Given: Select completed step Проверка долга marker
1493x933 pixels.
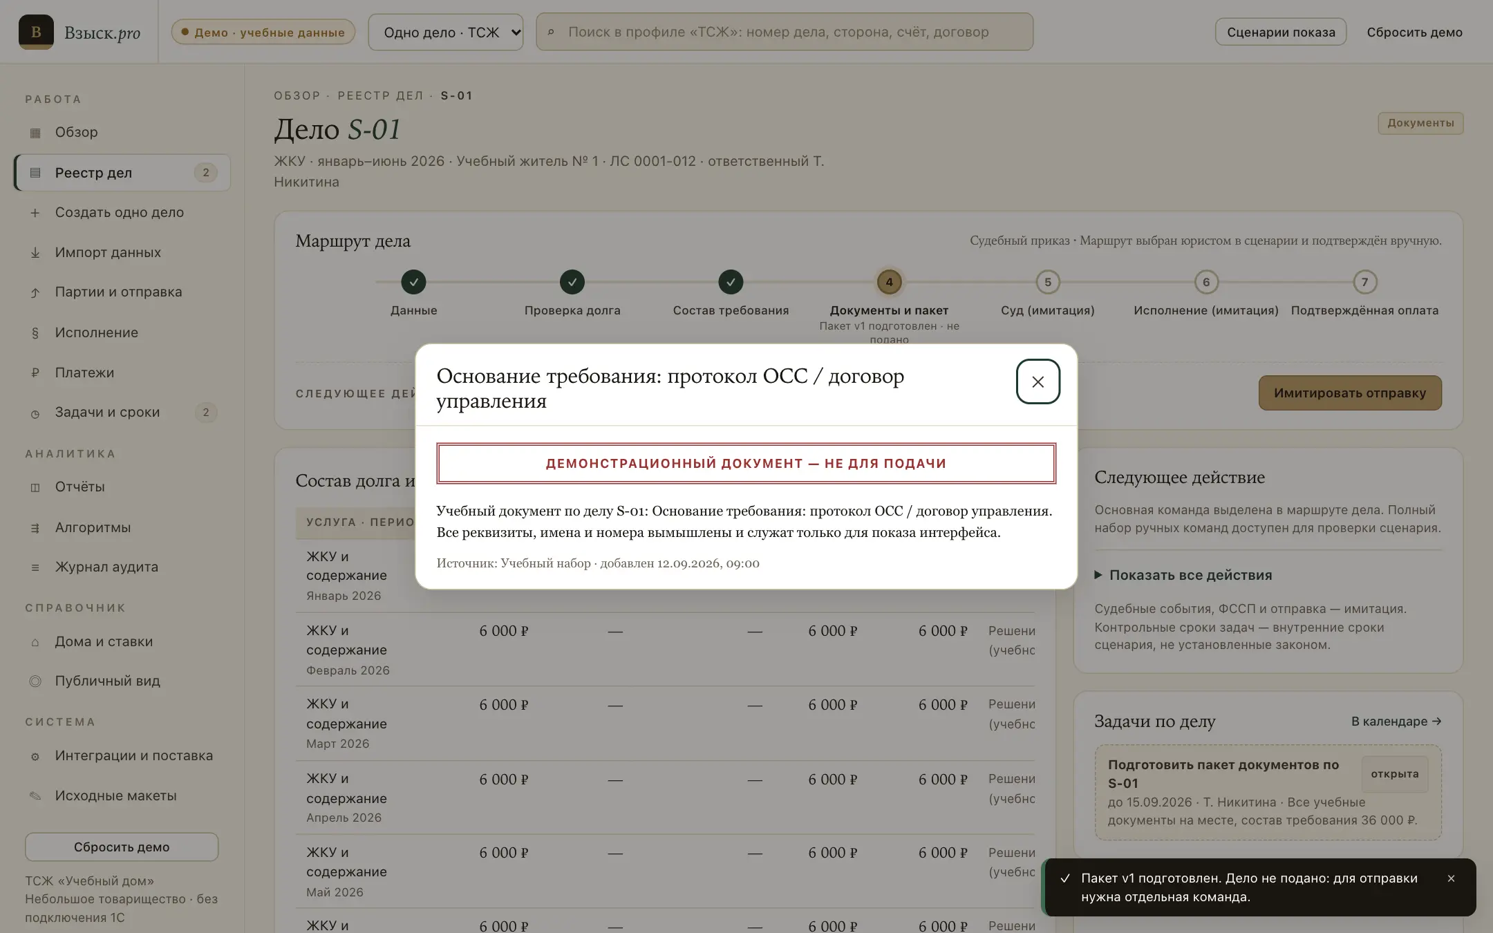Looking at the screenshot, I should (572, 282).
